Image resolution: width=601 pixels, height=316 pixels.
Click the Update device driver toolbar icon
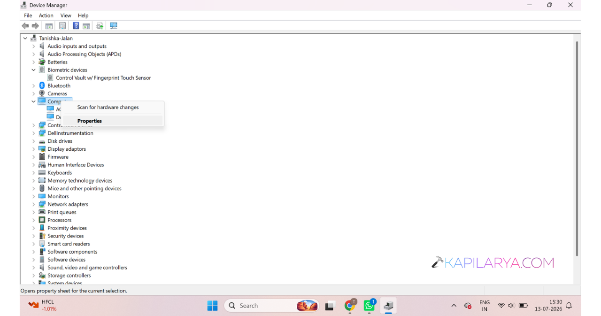pos(100,26)
